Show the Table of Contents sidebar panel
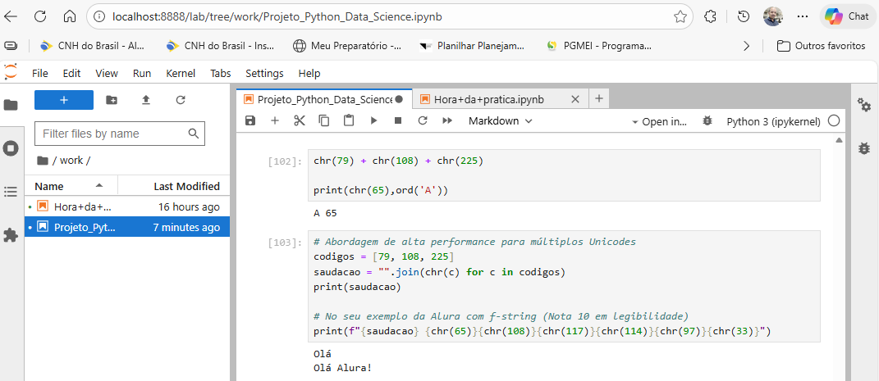 pos(11,192)
